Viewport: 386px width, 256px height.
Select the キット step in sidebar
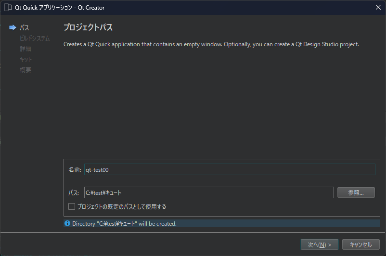point(26,59)
